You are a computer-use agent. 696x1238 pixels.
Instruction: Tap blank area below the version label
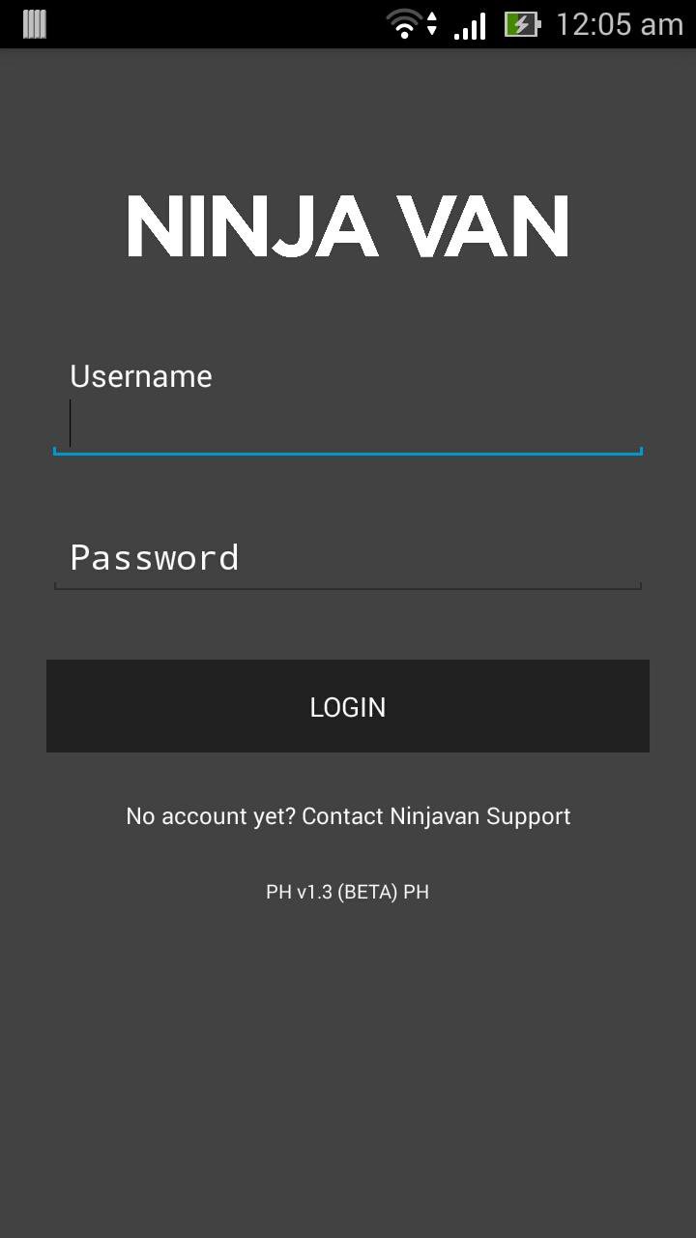pyautogui.click(x=348, y=1064)
